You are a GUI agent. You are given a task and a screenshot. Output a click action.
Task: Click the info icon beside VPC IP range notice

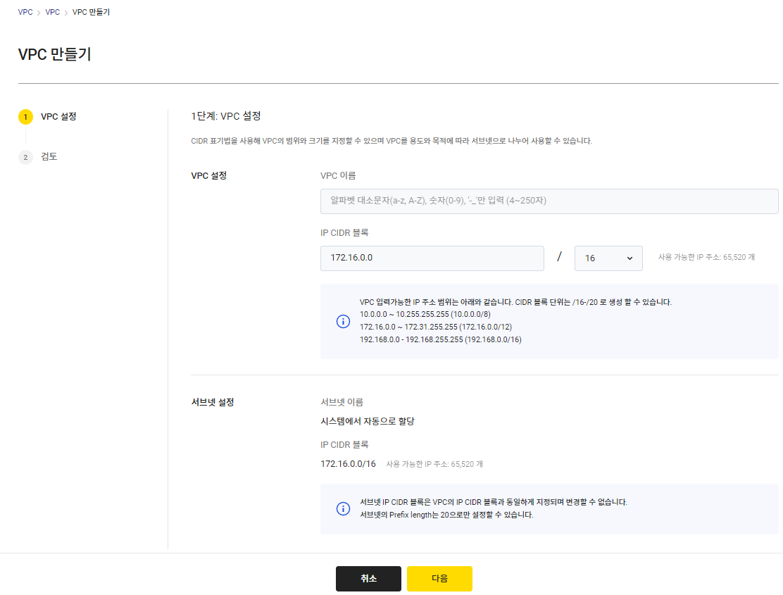coord(343,321)
